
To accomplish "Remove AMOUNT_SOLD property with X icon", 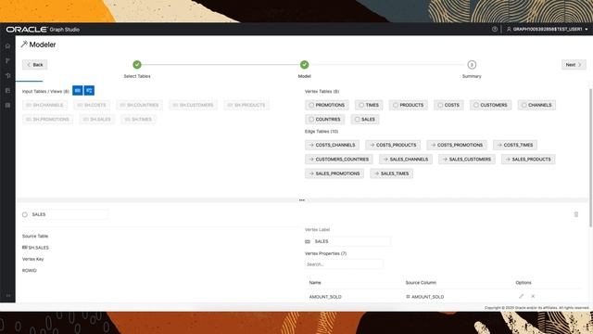I will [x=533, y=297].
